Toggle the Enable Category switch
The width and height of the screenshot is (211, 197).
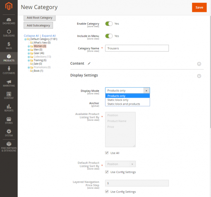pos(109,24)
